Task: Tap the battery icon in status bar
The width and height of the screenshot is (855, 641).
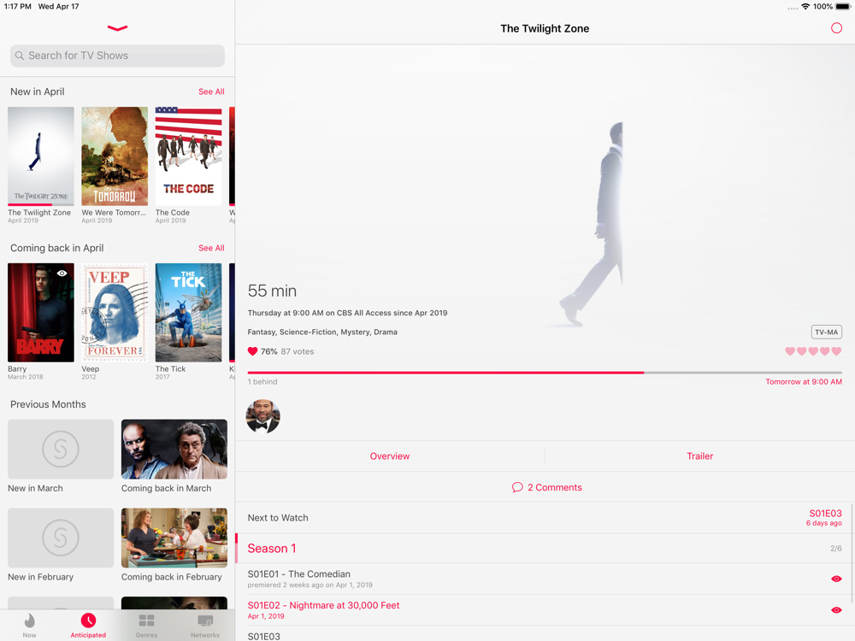Action: (x=843, y=7)
